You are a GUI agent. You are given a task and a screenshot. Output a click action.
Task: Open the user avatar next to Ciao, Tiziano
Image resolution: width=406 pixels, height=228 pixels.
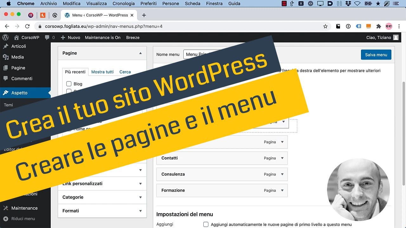point(396,37)
